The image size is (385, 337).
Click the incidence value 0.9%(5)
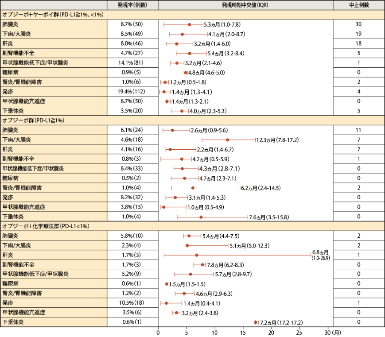point(132,72)
